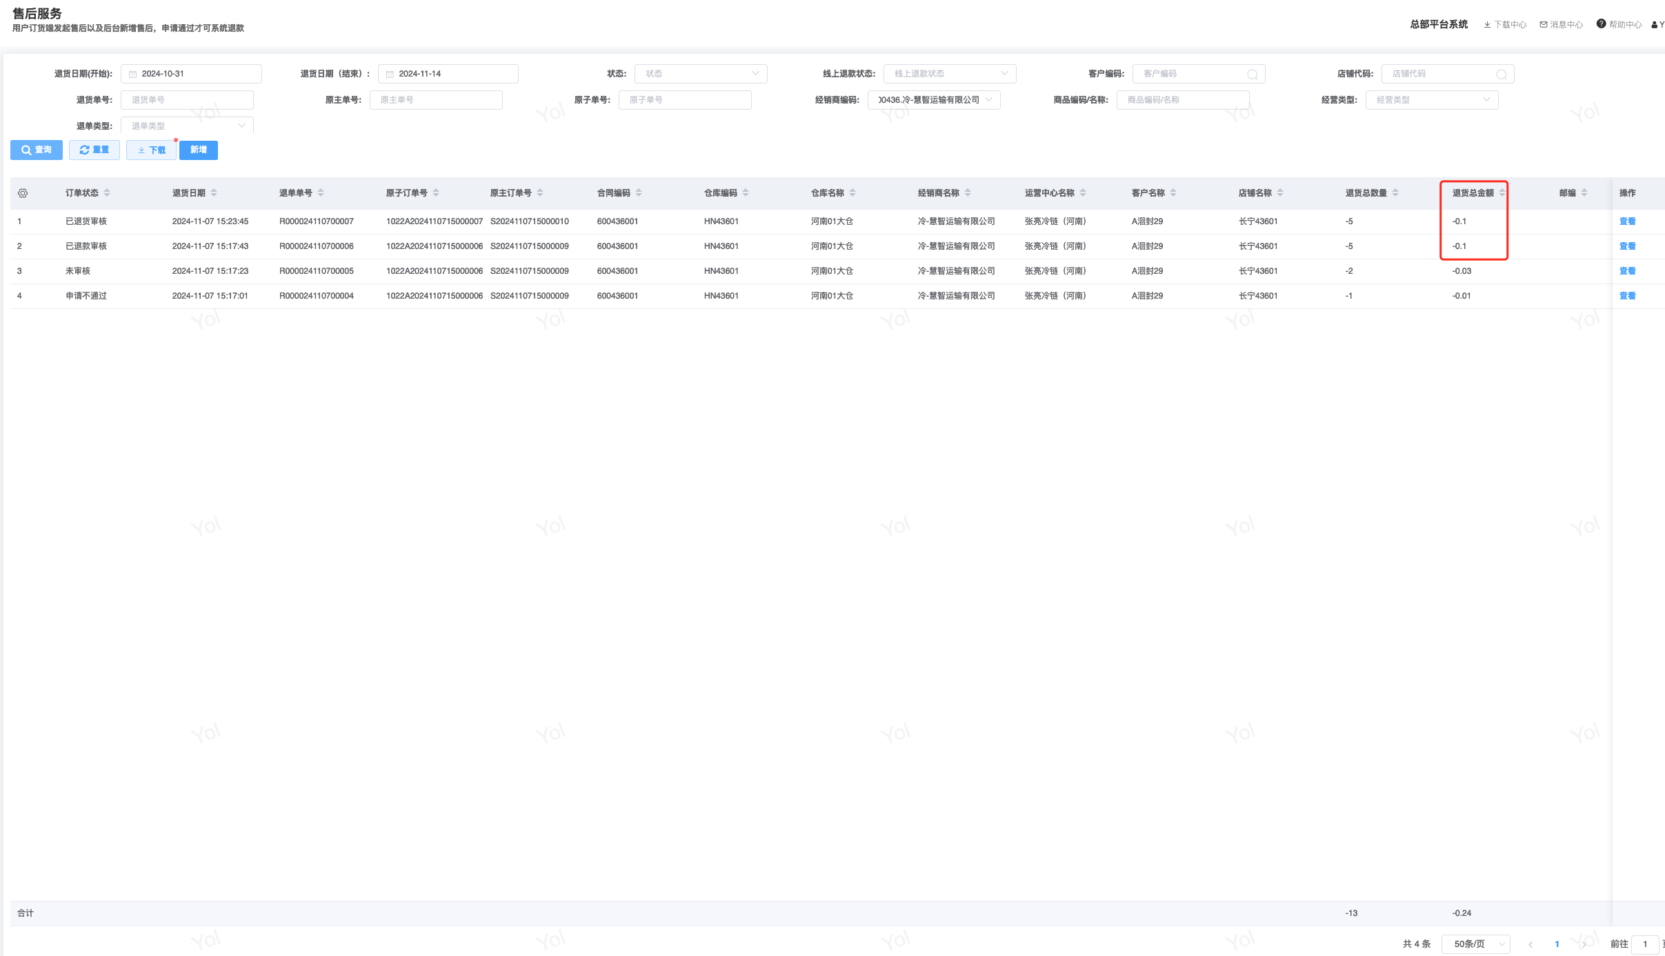
Task: Expand the 经营类型 dropdown
Action: tap(1431, 100)
